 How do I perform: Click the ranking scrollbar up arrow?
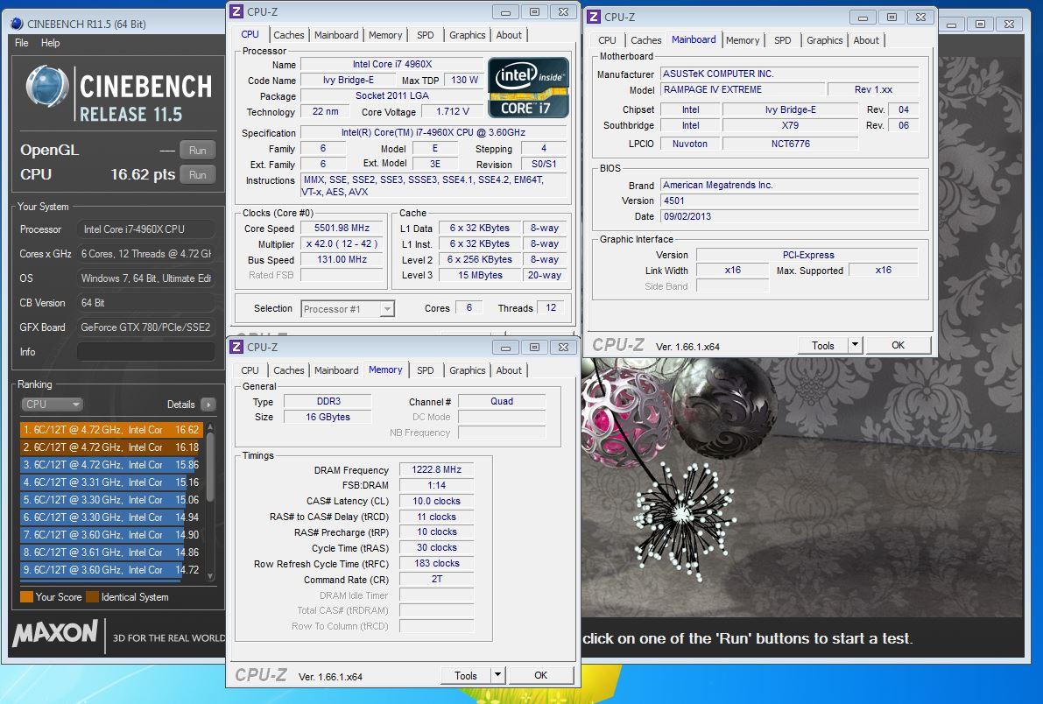[x=210, y=426]
